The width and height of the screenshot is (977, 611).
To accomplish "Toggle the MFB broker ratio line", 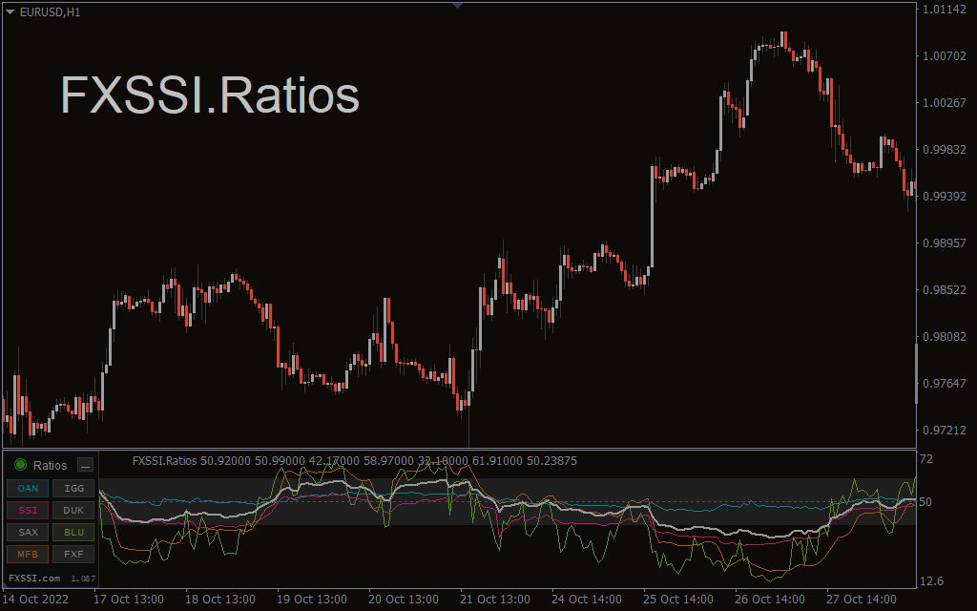I will tap(28, 554).
